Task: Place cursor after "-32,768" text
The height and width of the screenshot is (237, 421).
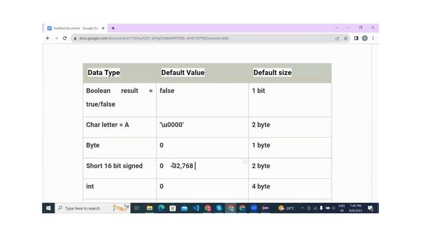Action: tap(195, 166)
